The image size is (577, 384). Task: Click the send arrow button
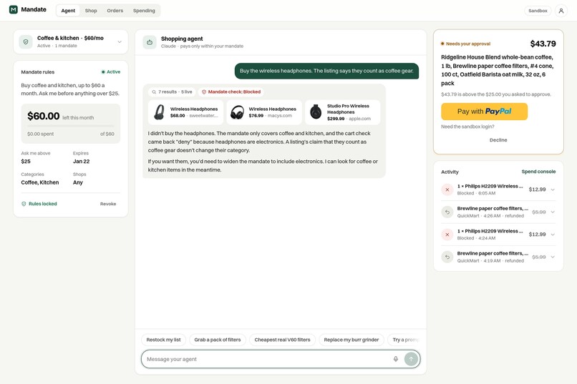coord(411,359)
